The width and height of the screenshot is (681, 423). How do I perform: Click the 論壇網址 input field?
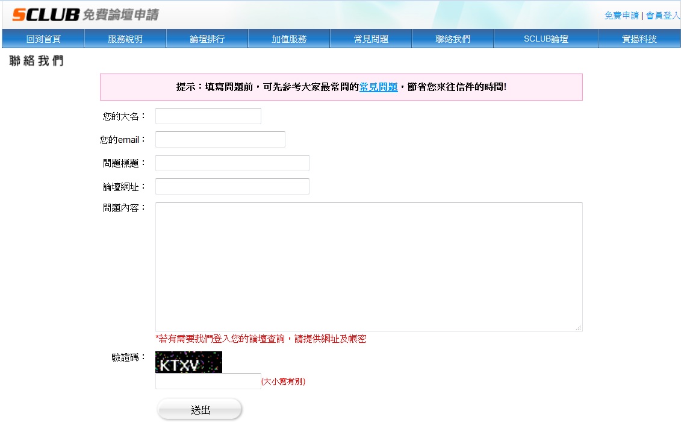click(232, 187)
